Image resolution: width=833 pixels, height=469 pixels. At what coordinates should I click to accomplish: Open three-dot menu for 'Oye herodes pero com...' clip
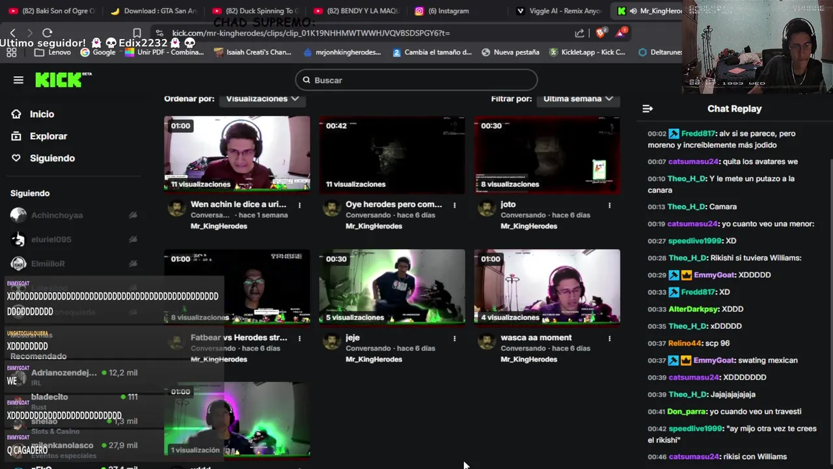click(x=454, y=205)
